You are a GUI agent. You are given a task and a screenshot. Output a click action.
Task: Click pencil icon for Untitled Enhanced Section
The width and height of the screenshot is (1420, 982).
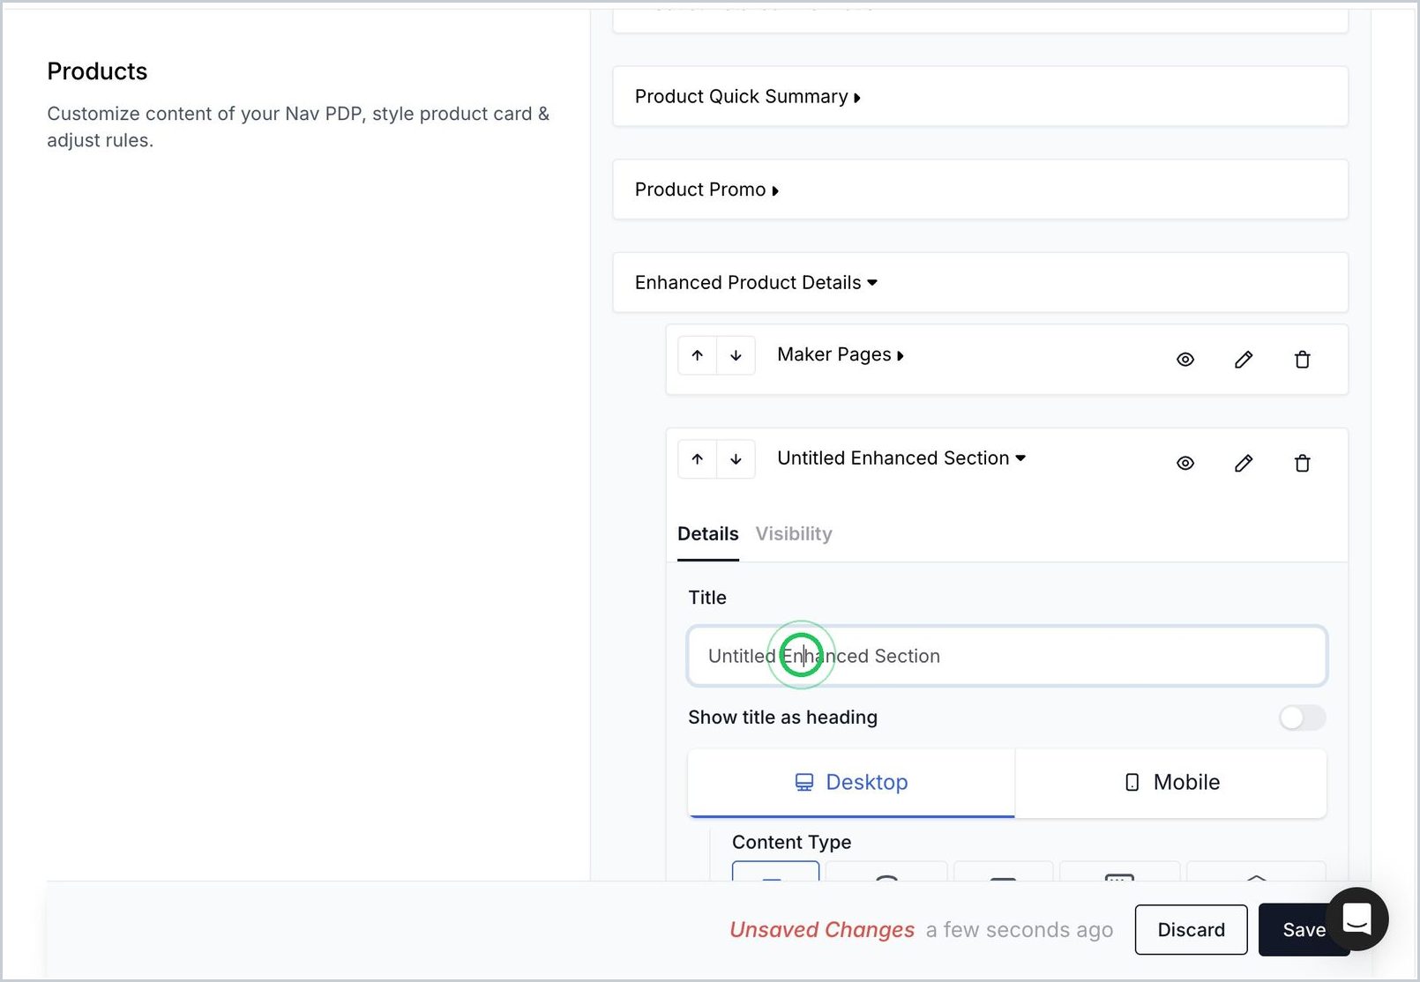pos(1244,464)
